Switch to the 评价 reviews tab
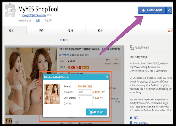Viewport: 176px width, 126px height. tap(41, 31)
